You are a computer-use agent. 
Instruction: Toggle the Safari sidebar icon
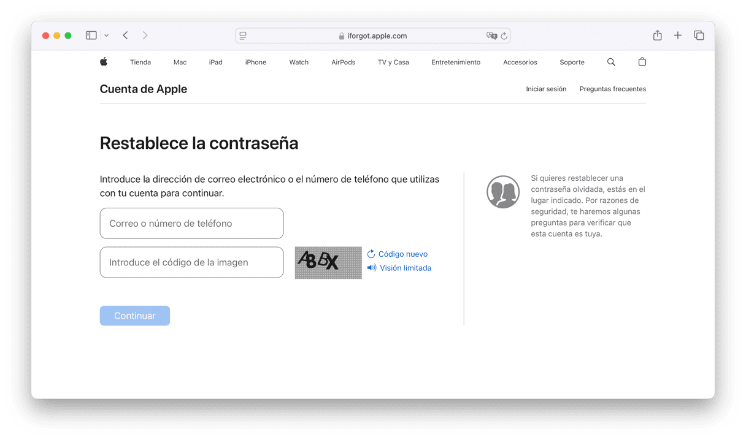pyautogui.click(x=91, y=36)
